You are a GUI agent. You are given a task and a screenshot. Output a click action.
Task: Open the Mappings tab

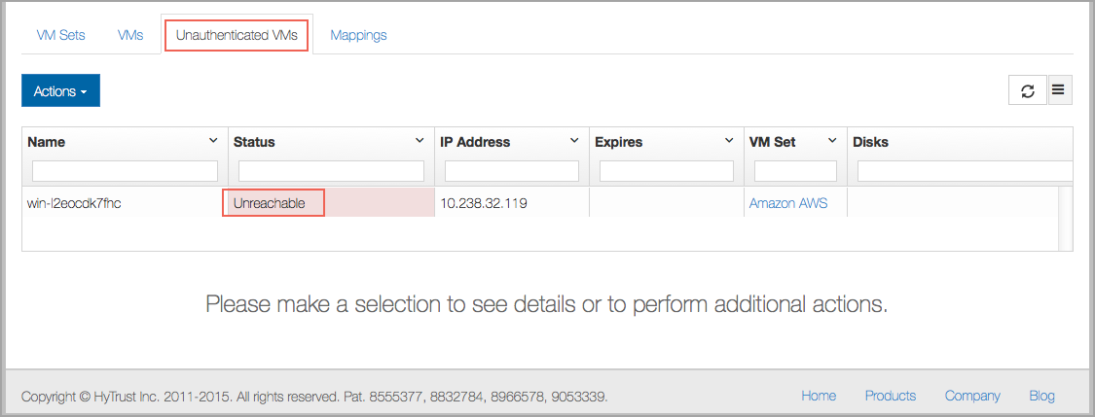coord(358,35)
